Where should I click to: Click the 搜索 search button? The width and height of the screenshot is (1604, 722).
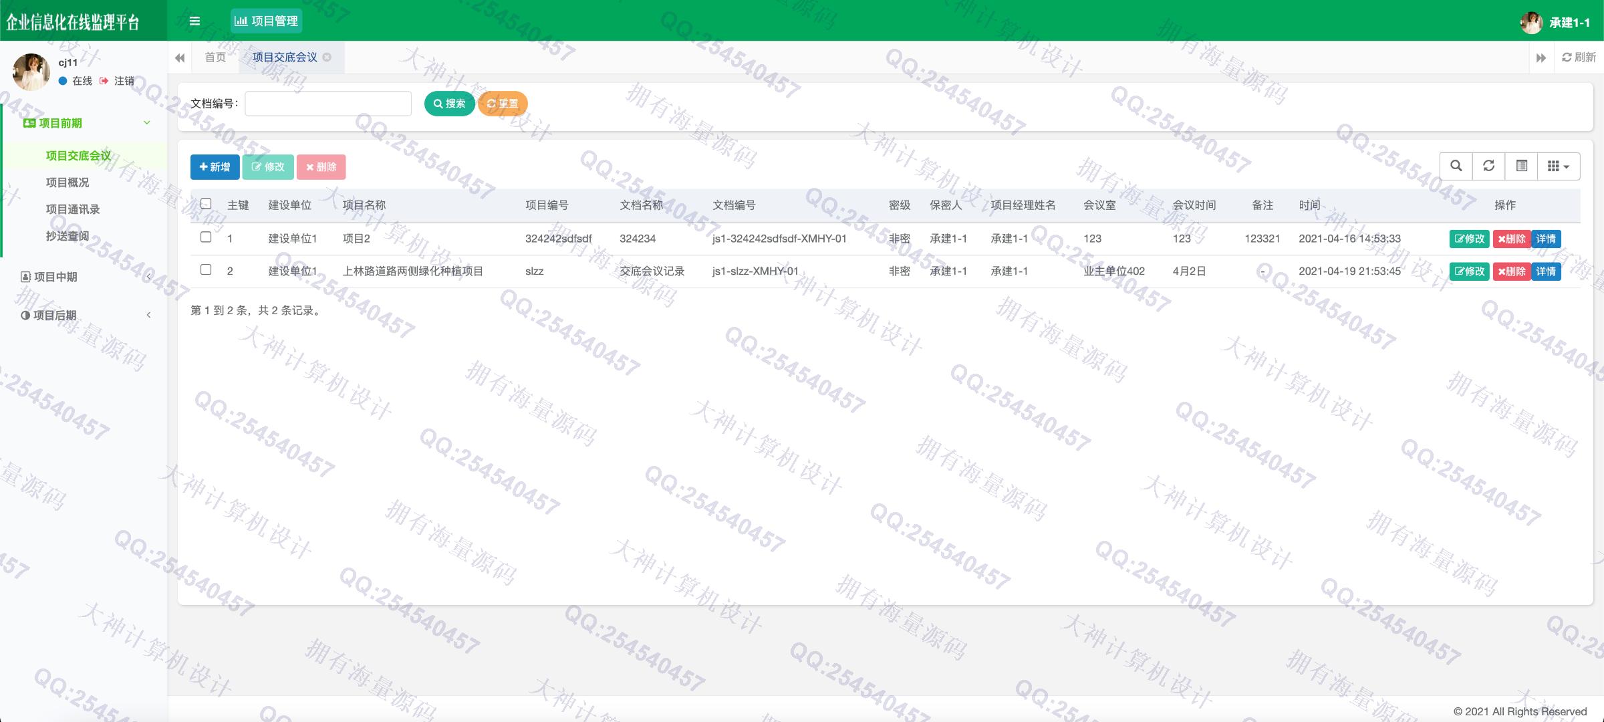coord(449,104)
